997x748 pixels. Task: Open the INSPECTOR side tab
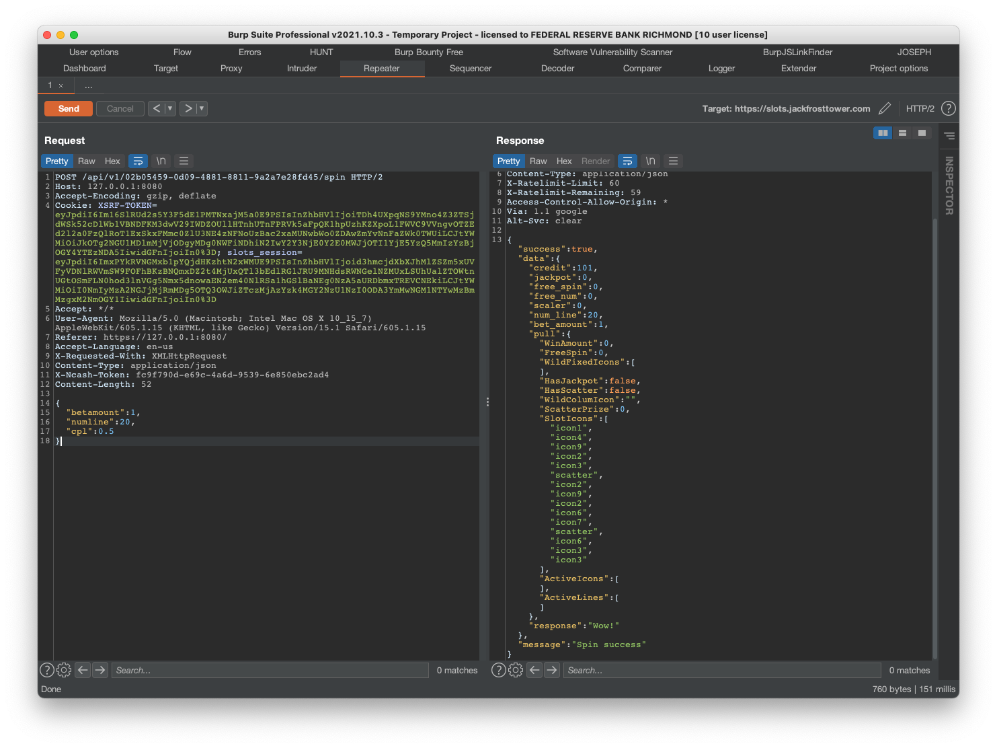coord(949,186)
